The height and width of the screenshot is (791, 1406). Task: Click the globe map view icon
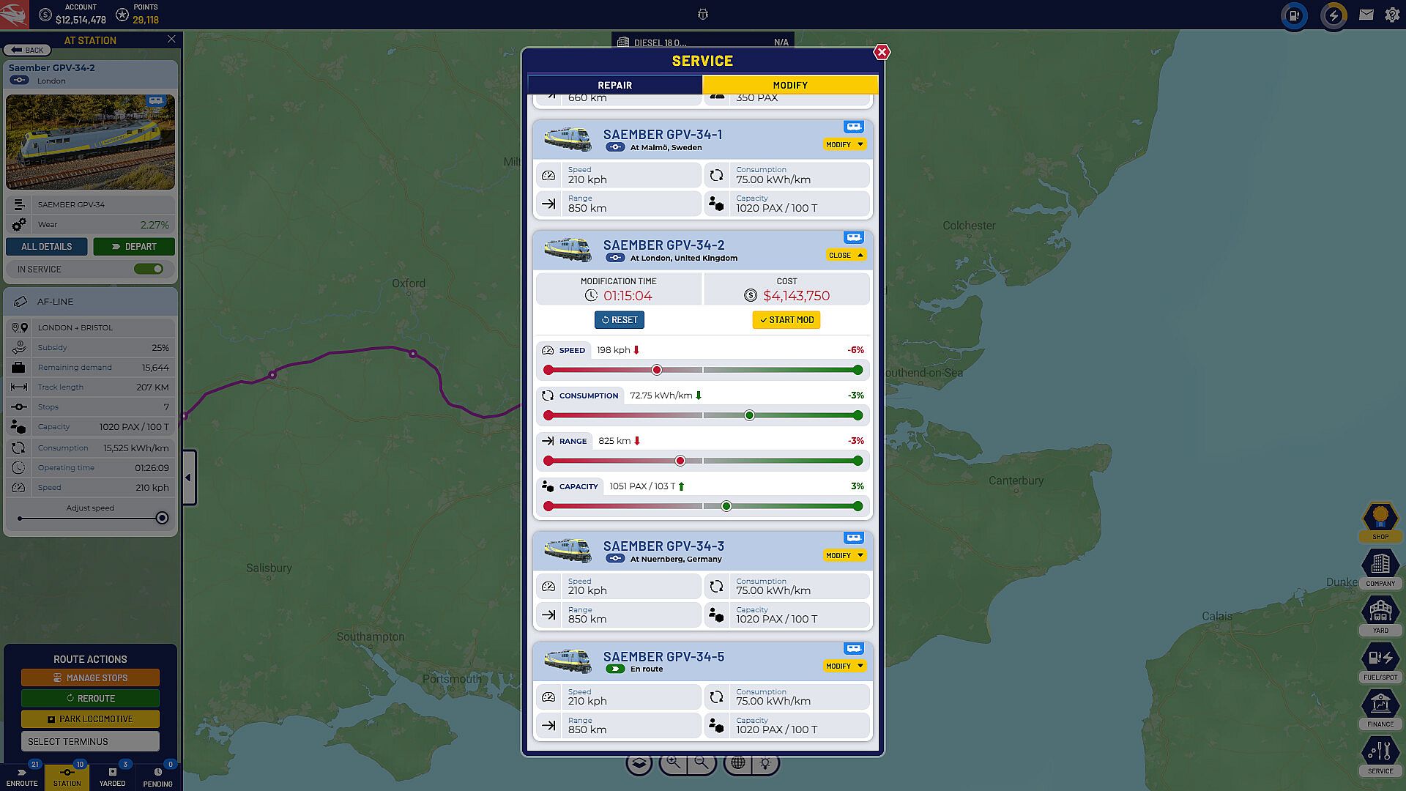[737, 763]
